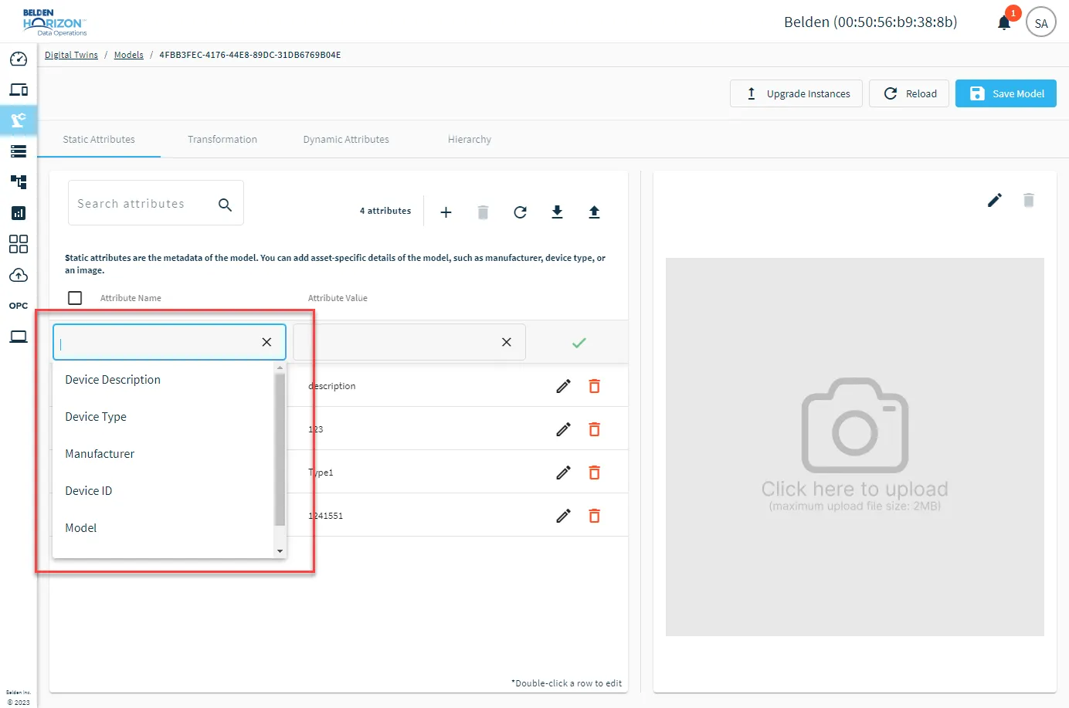Add a new attribute with plus icon
This screenshot has width=1069, height=708.
pyautogui.click(x=446, y=212)
